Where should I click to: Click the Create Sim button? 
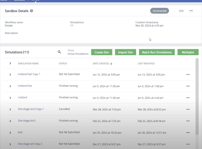pos(102,52)
